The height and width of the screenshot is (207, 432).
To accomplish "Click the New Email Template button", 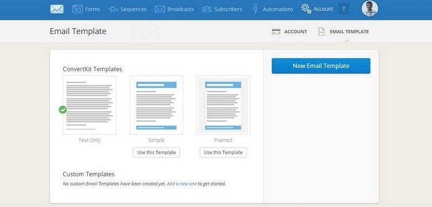I will [x=321, y=66].
